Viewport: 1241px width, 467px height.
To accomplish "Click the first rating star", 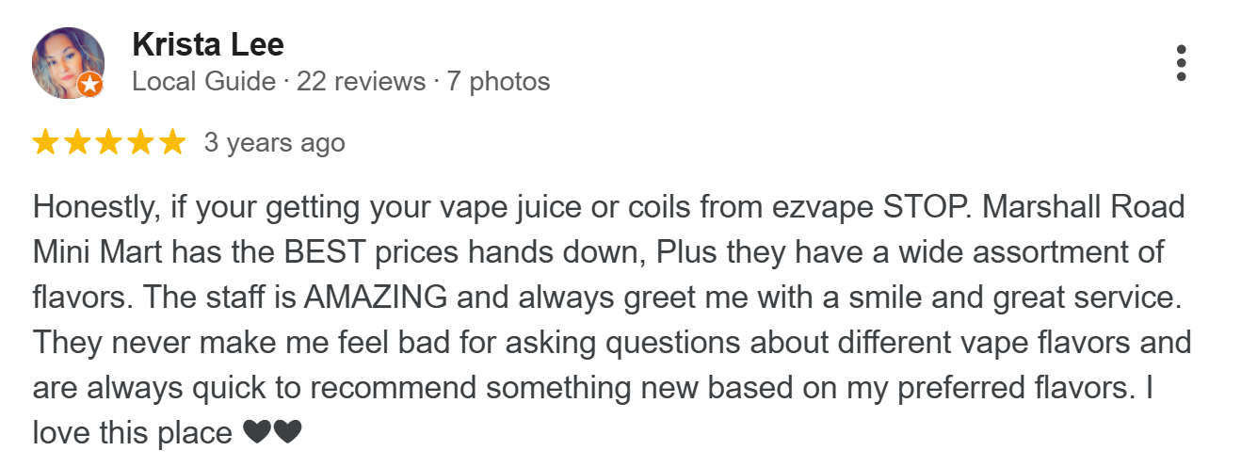I will [x=45, y=143].
